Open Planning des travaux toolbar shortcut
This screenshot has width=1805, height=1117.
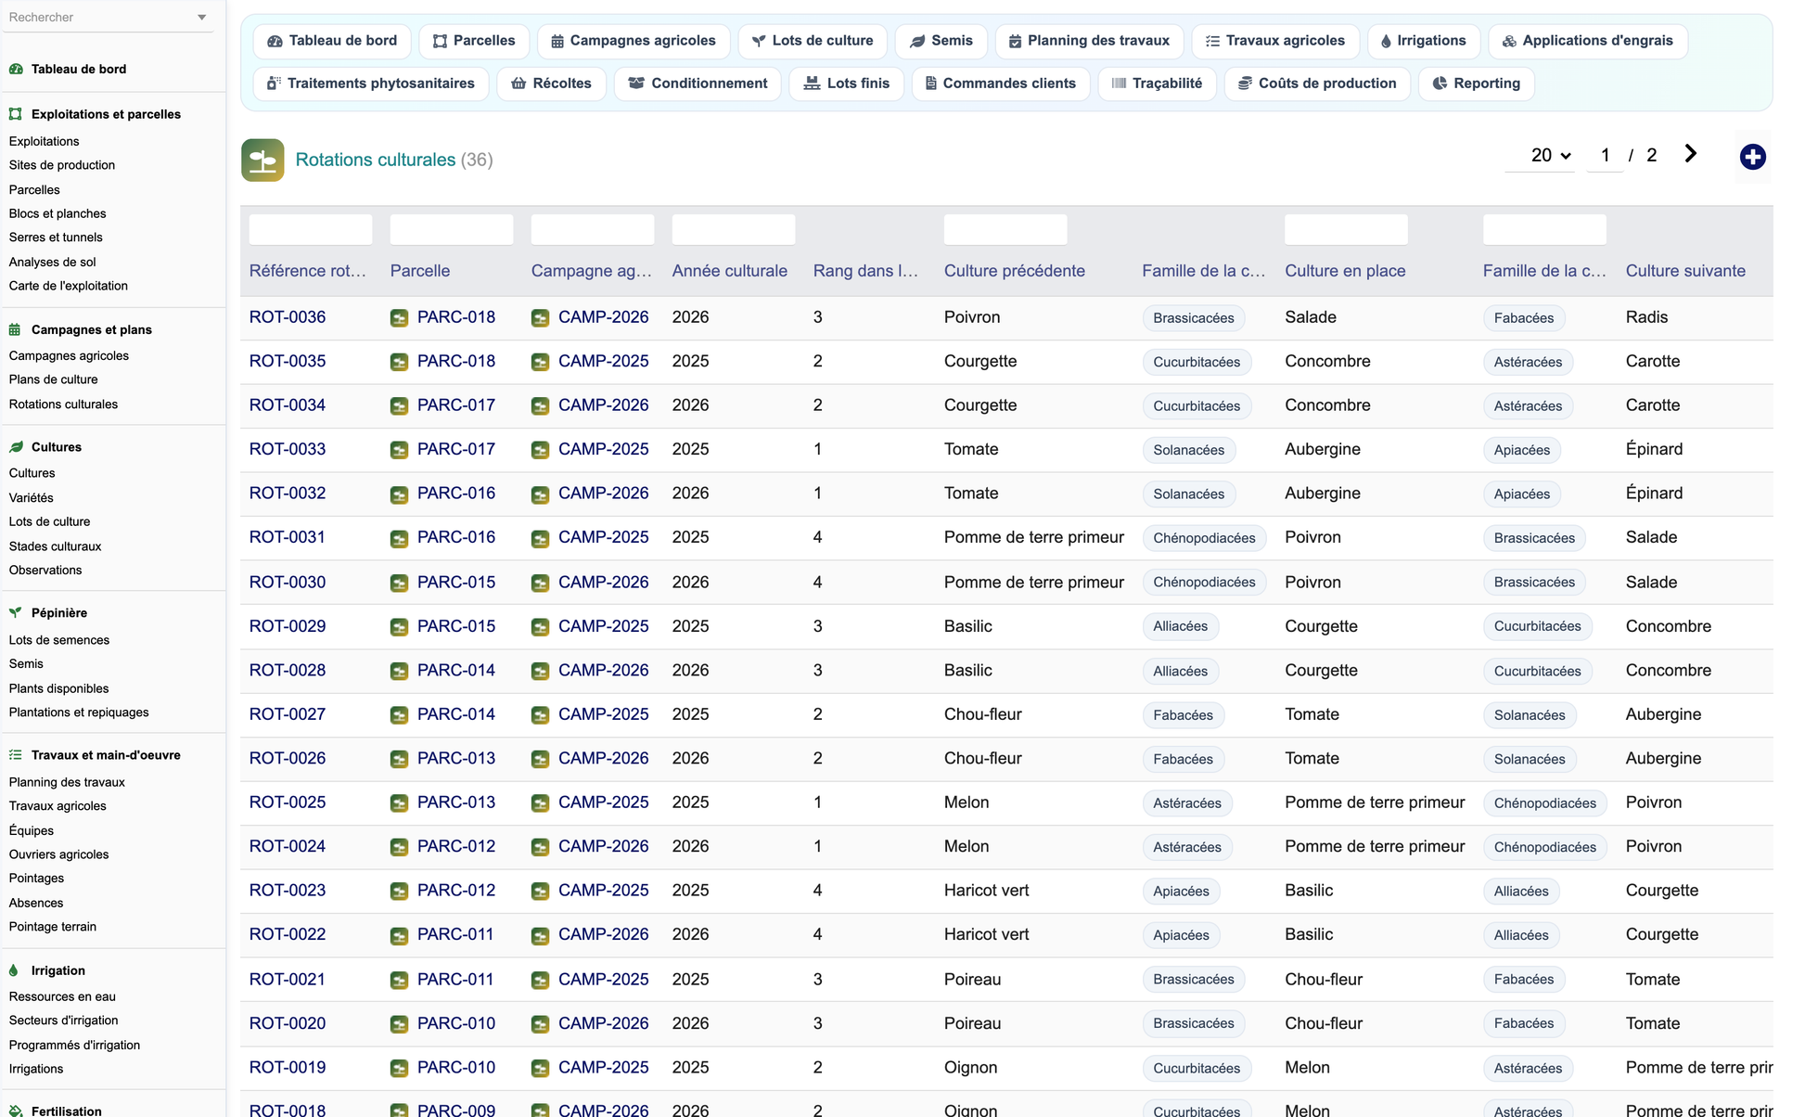(1089, 41)
